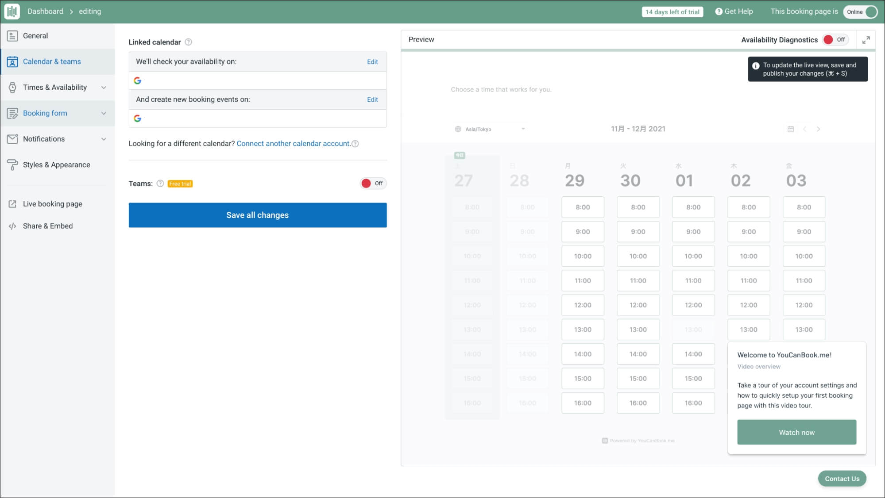Open Styles & Appearance menu item
The image size is (885, 498).
tap(56, 165)
